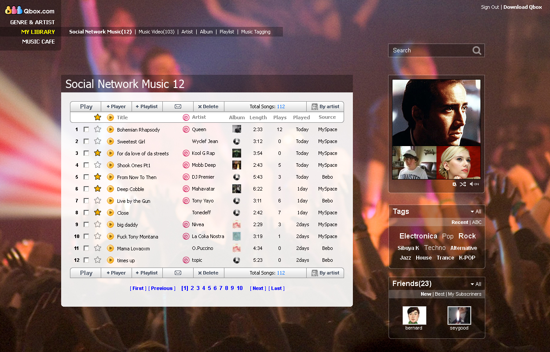
Task: Toggle favorite star for Close
Action: [x=98, y=213]
